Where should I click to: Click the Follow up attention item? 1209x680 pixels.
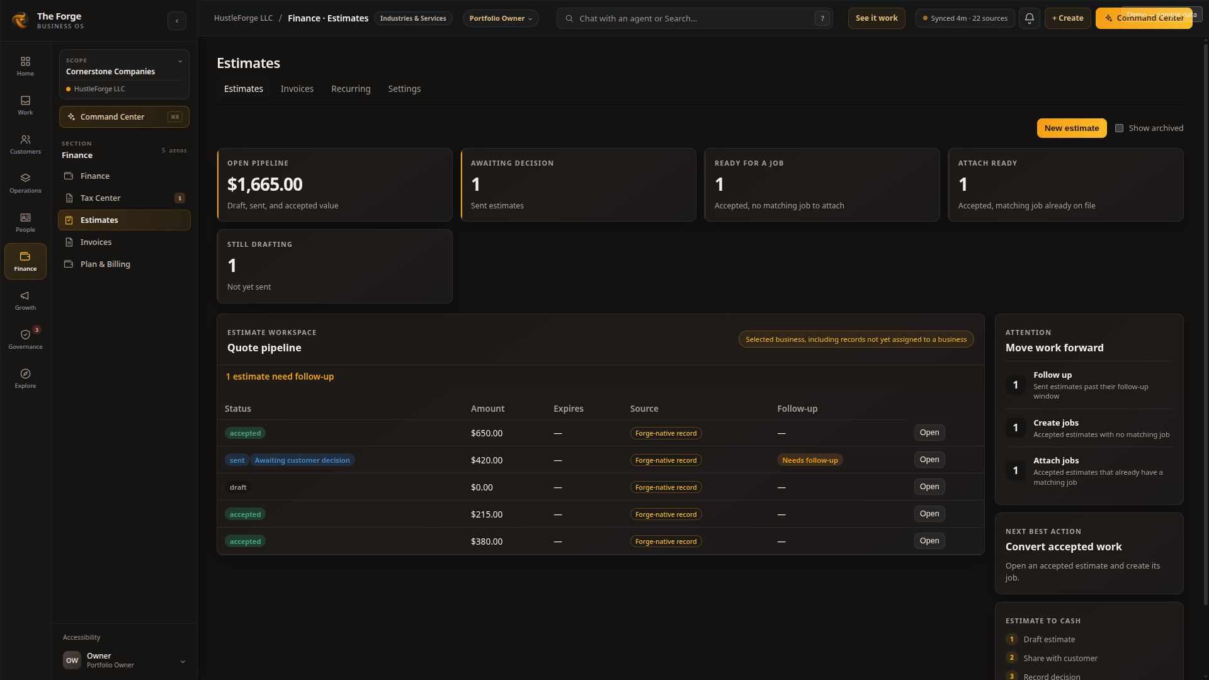[1089, 385]
